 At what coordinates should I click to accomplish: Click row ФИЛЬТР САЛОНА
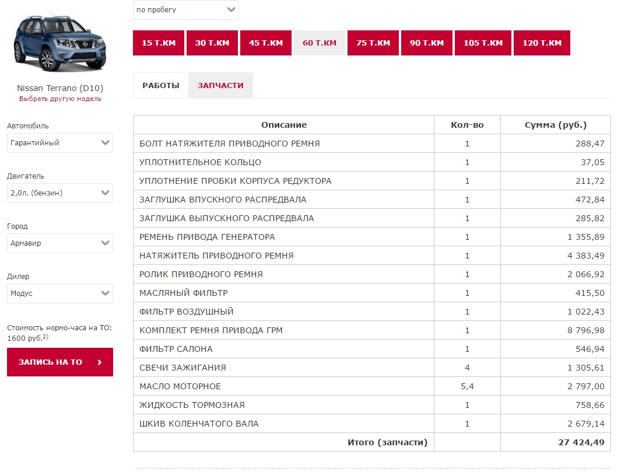coord(372,349)
